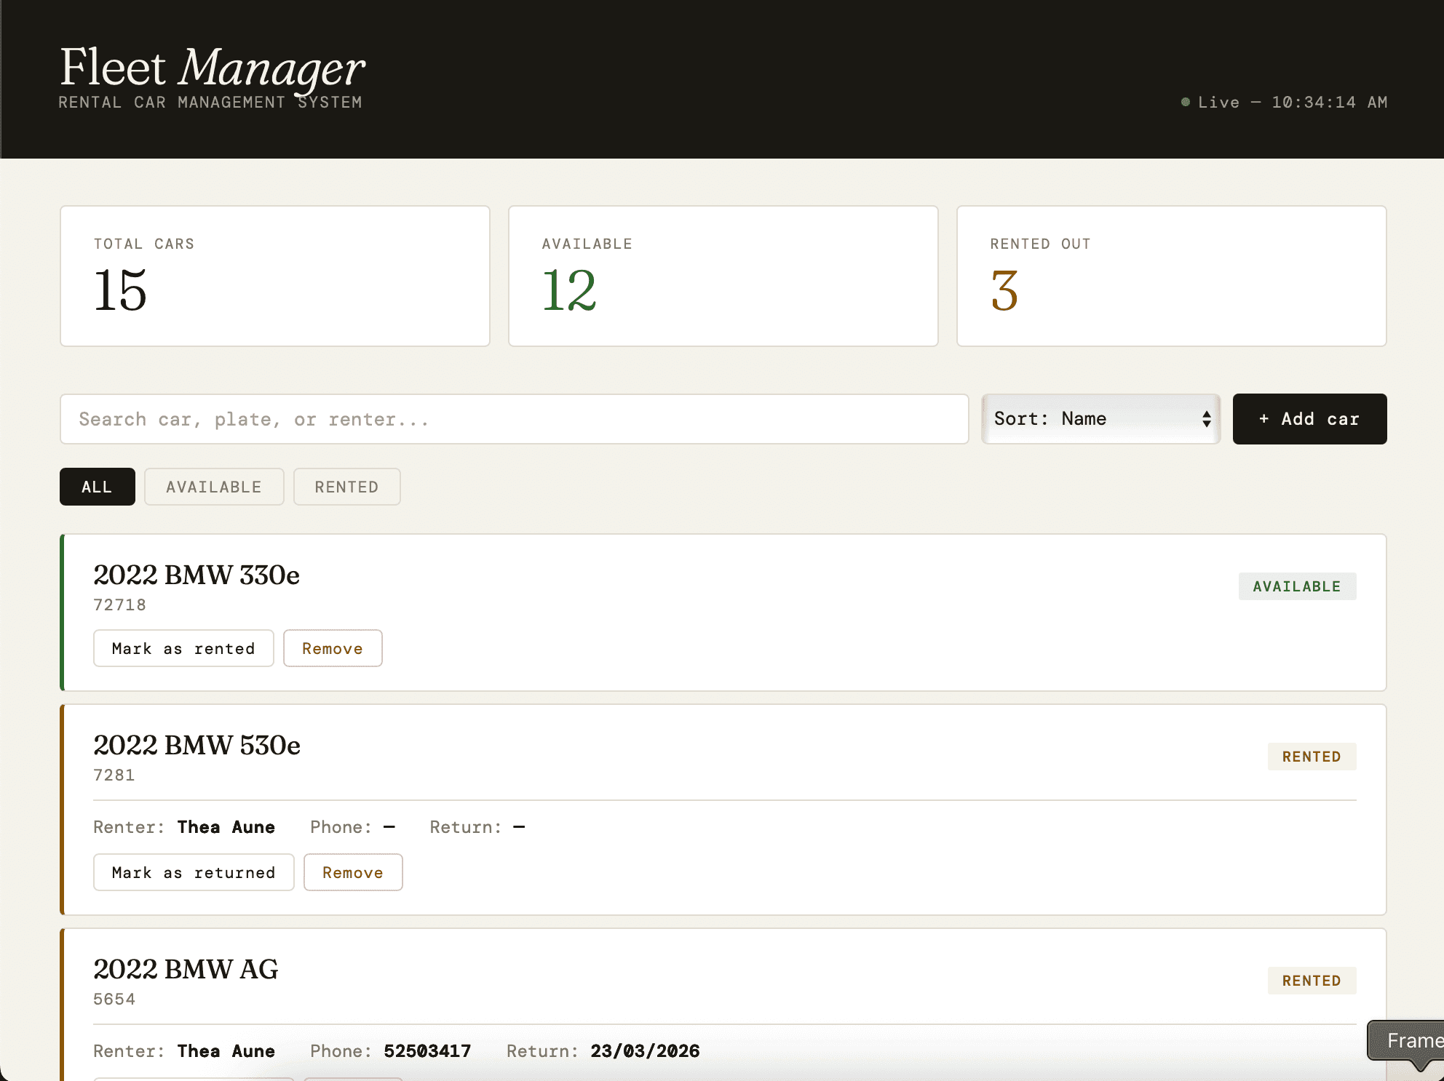The width and height of the screenshot is (1444, 1081).
Task: Click the Available count card showing 12
Action: click(x=723, y=276)
